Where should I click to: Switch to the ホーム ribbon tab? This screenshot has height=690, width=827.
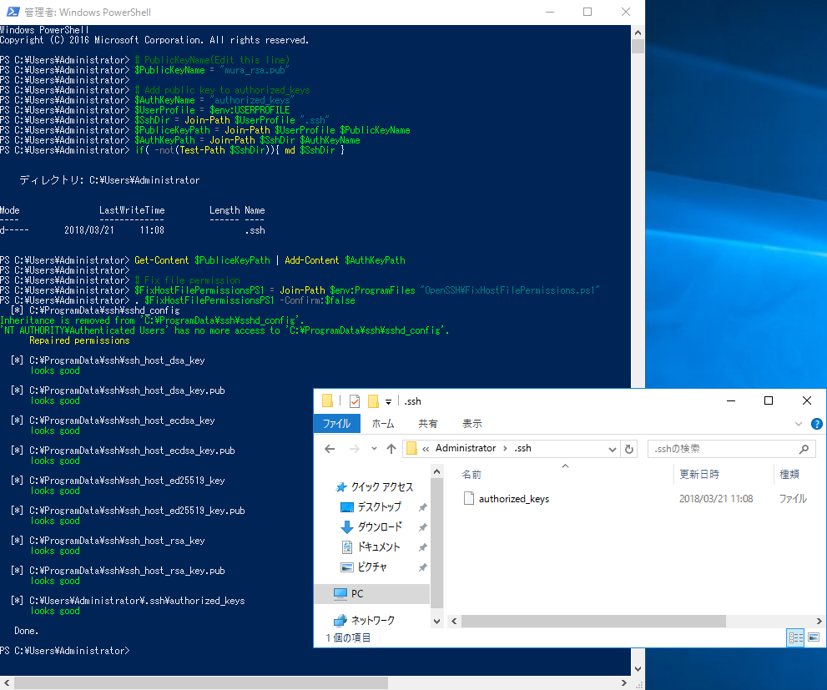coord(383,423)
